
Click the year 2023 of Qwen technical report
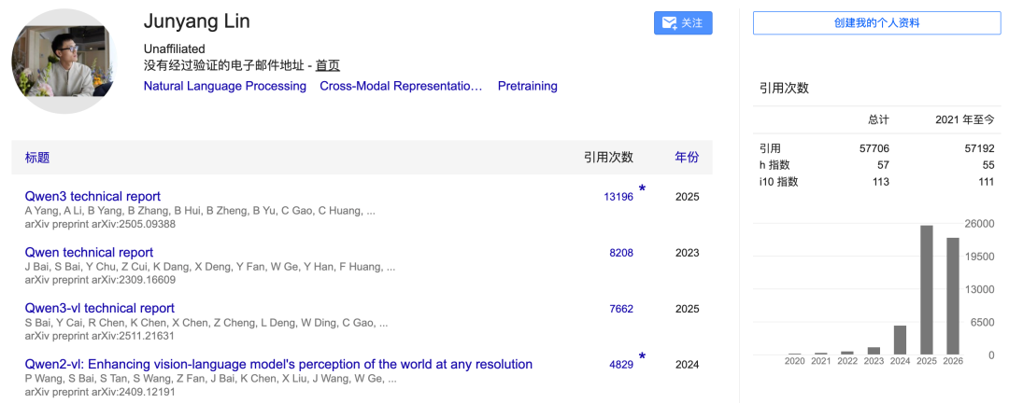tap(688, 253)
